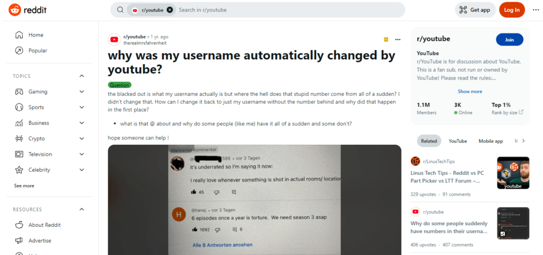The width and height of the screenshot is (543, 255).
Task: Click Show more in community description
Action: [x=470, y=92]
